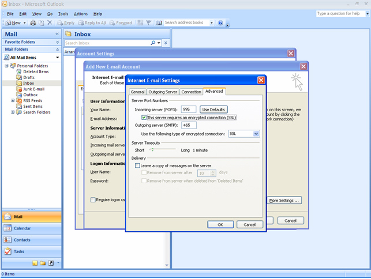Enable Leave a copy of messages on server
This screenshot has height=279, width=371.
pyautogui.click(x=137, y=165)
